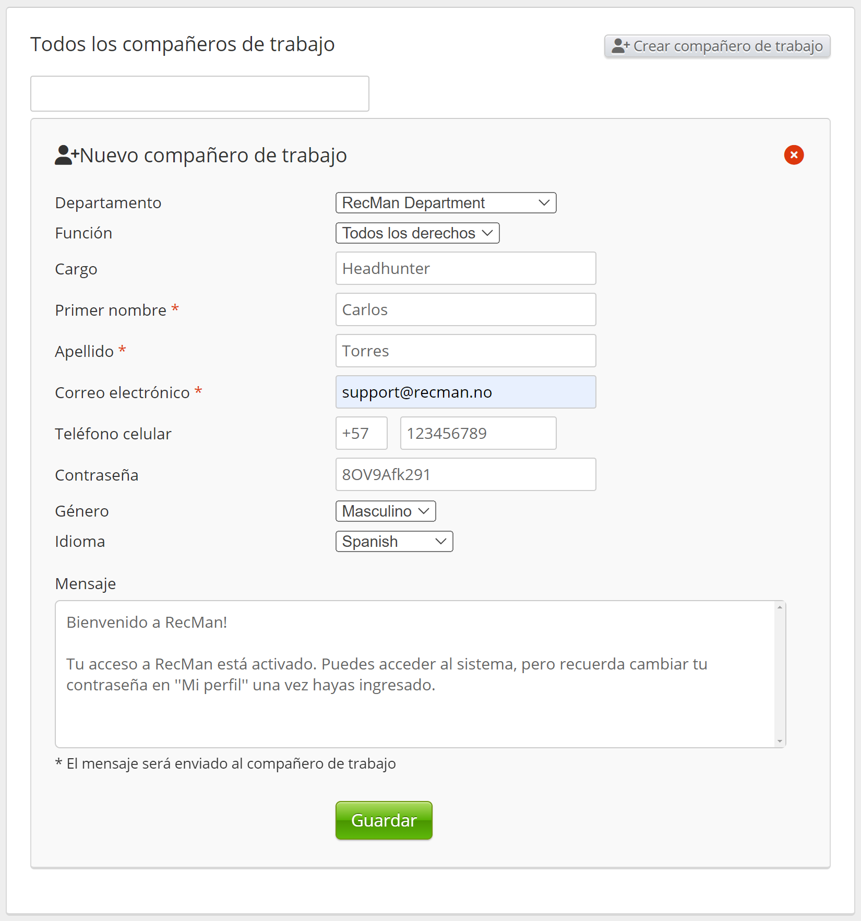The width and height of the screenshot is (861, 921).
Task: Open the Género dropdown
Action: tap(385, 511)
